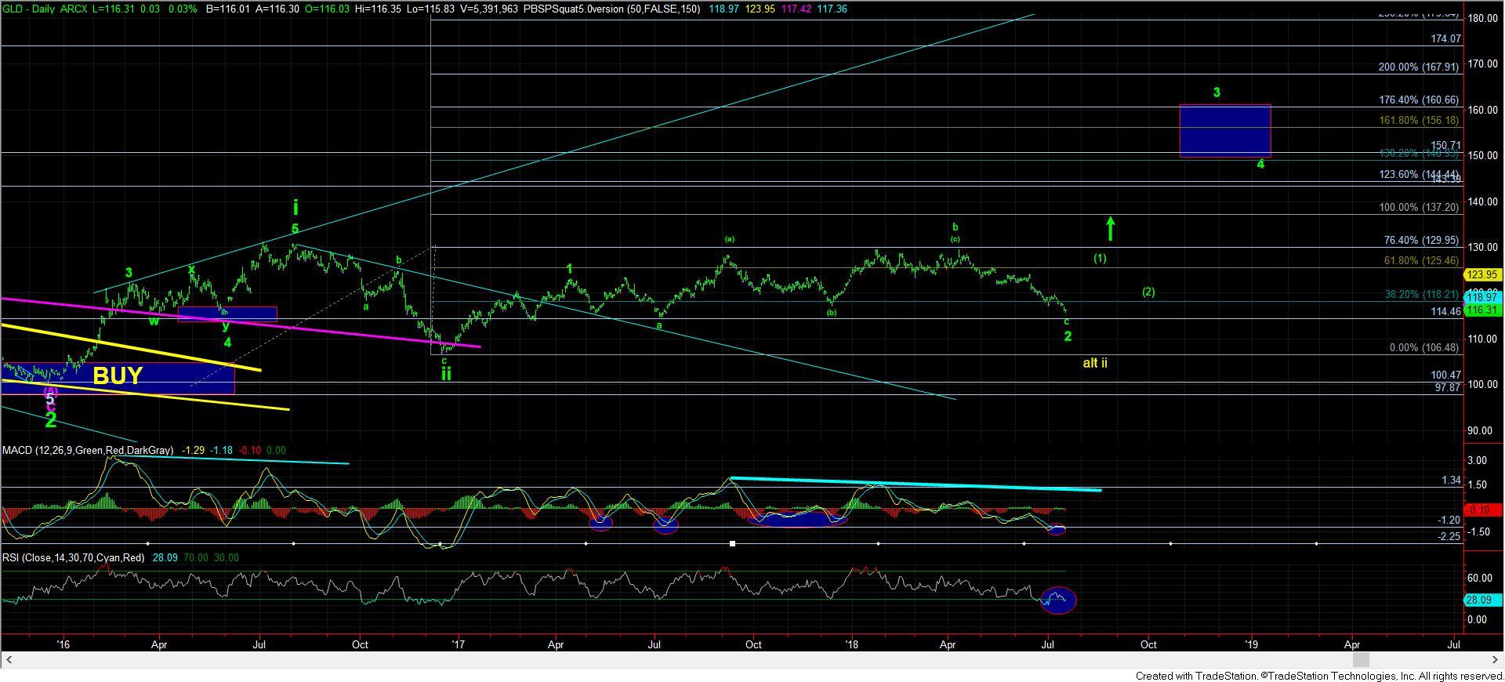Select the green 'w' wave label
This screenshot has width=1505, height=682.
pos(154,320)
